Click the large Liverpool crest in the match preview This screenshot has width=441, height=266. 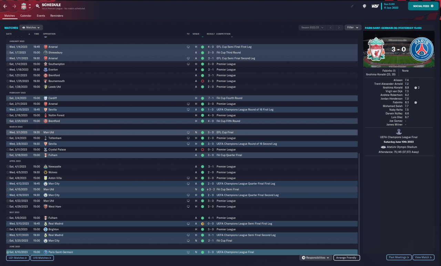coord(376,49)
